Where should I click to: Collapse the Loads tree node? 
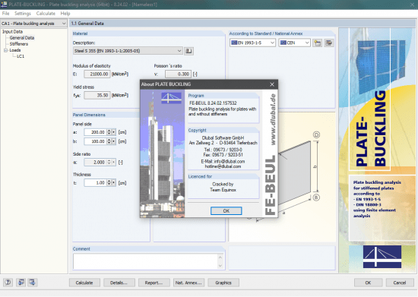point(5,50)
